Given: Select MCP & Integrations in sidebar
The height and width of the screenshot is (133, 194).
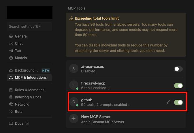Looking at the screenshot, I should [31, 78].
